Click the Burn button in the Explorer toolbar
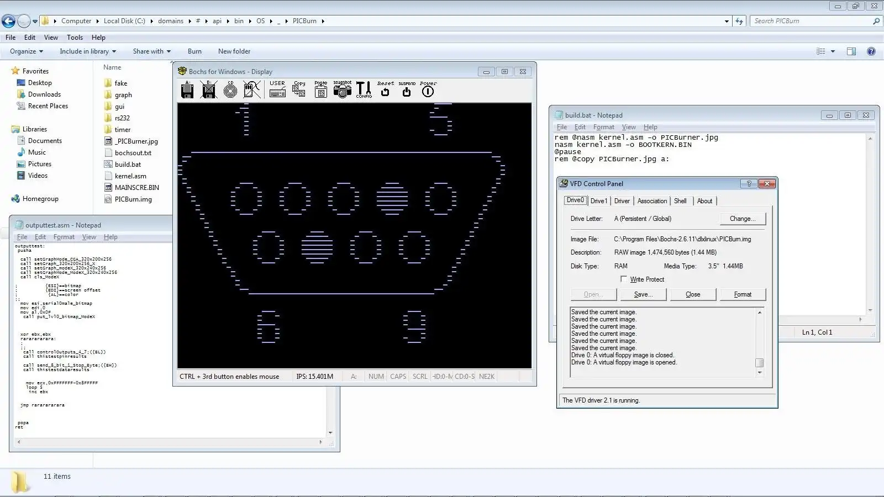This screenshot has width=884, height=497. coord(194,51)
